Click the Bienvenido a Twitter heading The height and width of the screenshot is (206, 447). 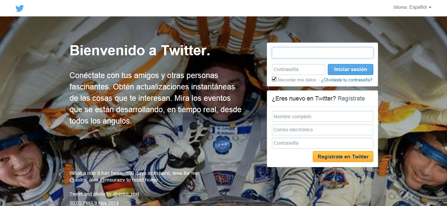140,51
